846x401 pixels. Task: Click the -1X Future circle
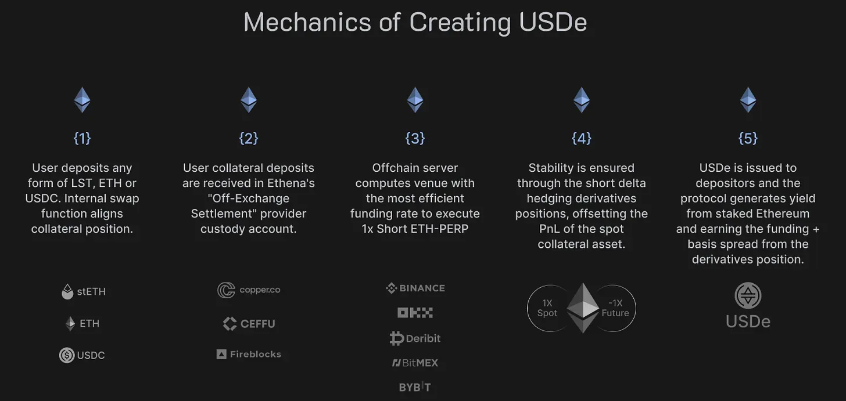[x=617, y=308]
